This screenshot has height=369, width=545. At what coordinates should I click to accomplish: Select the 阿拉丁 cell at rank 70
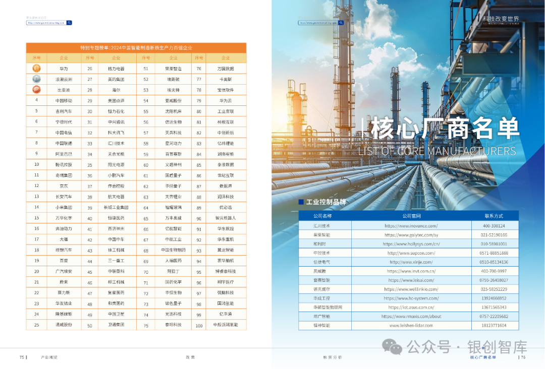(173, 271)
